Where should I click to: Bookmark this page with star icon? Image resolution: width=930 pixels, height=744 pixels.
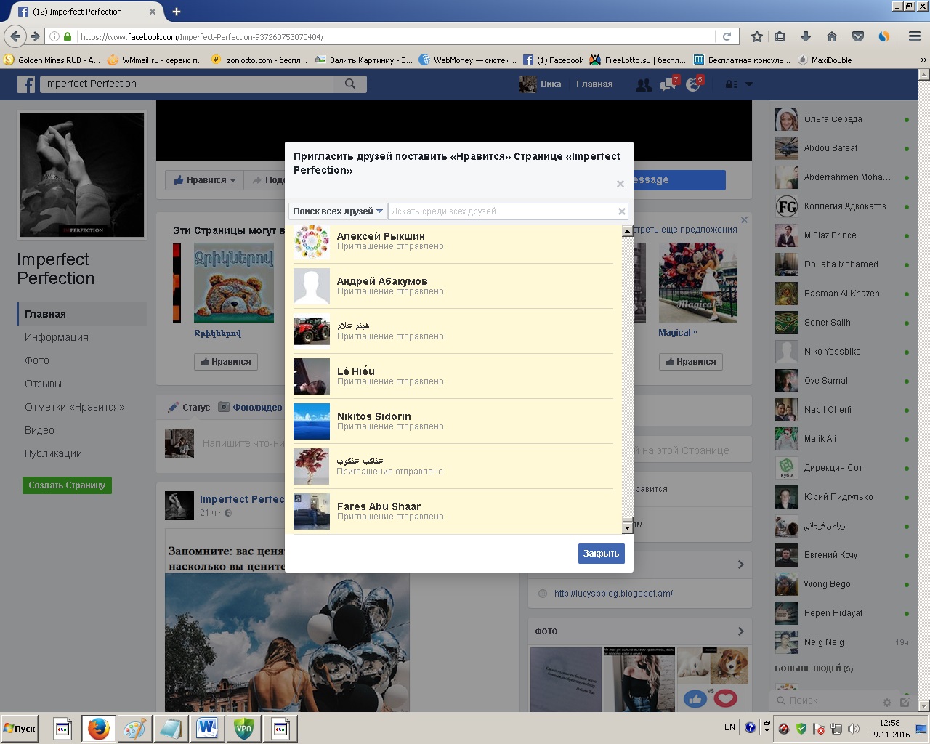[757, 36]
